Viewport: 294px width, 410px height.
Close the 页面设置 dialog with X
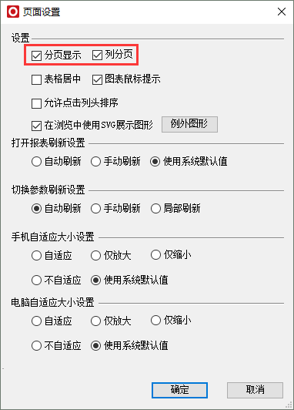[282, 12]
